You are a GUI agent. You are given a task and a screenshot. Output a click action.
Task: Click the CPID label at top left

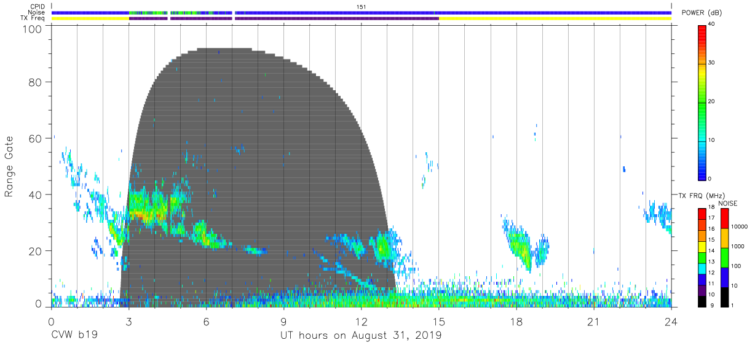[x=38, y=6]
